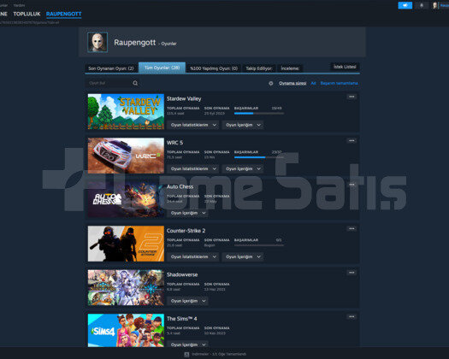The image size is (449, 359).
Task: Sort games by Başarım tamamlama
Action: (x=339, y=83)
